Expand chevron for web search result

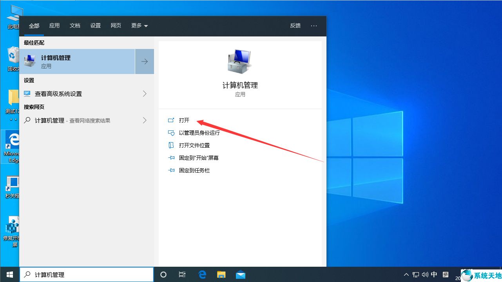click(x=145, y=120)
